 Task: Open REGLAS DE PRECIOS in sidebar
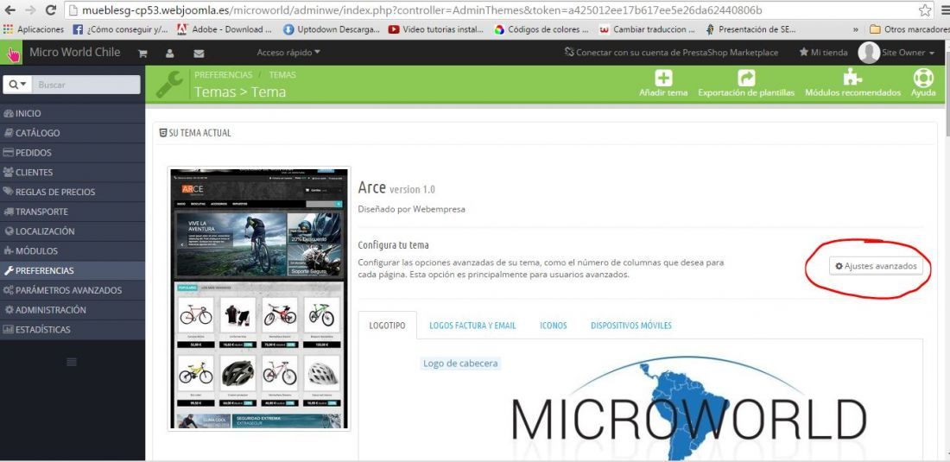[x=73, y=192]
